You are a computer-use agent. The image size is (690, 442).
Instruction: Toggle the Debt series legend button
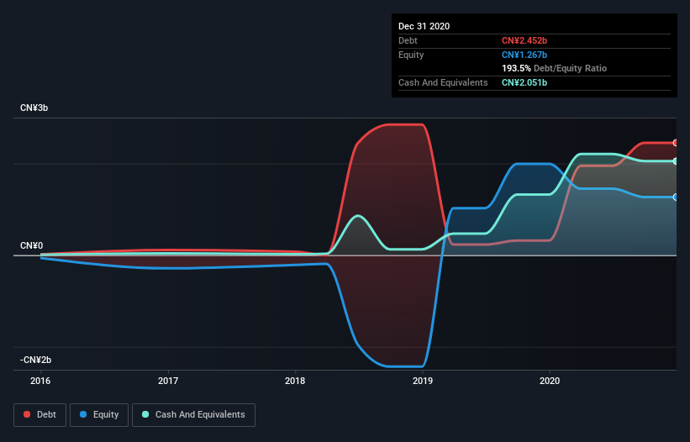40,415
